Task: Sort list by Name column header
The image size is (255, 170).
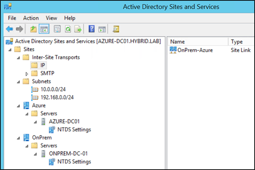Action: click(x=198, y=42)
